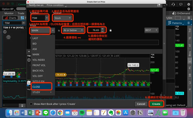Click the share icon in alert dialog header
Image resolution: width=193 pixels, height=118 pixels.
[159, 5]
